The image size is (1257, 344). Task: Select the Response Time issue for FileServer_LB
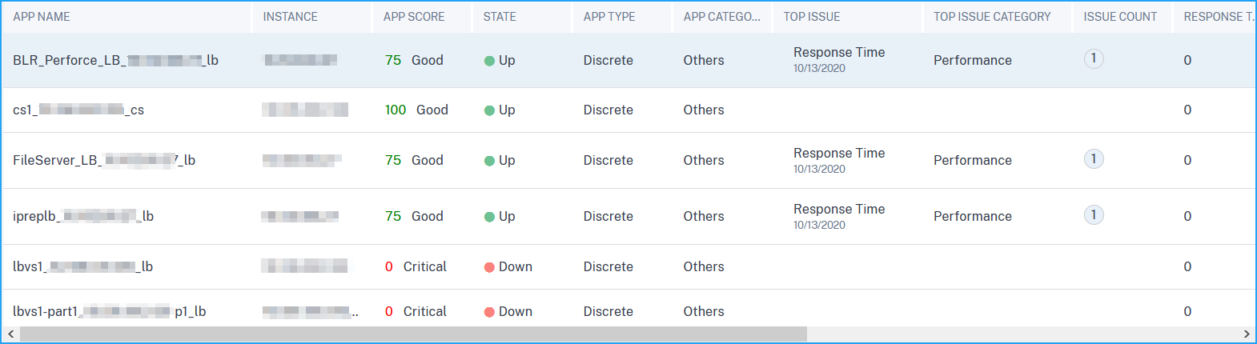pyautogui.click(x=839, y=153)
